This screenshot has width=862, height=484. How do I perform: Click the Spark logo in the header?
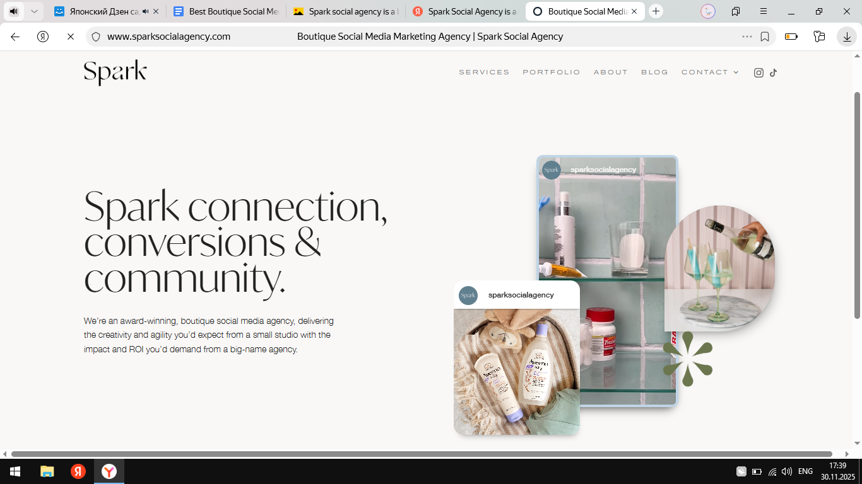click(115, 72)
